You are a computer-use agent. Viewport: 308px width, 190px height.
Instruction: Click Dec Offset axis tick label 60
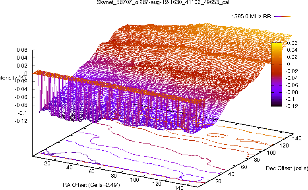coord(244,167)
